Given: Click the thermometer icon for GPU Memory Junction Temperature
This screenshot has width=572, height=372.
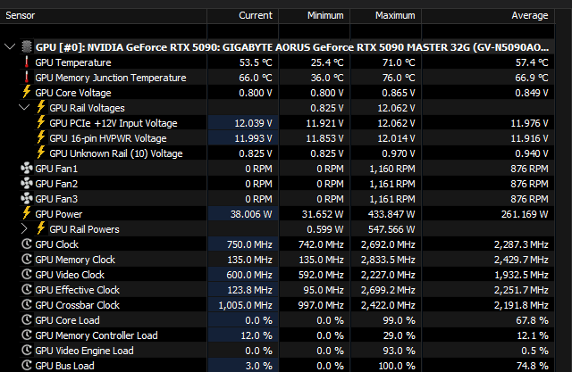Looking at the screenshot, I should 26,78.
